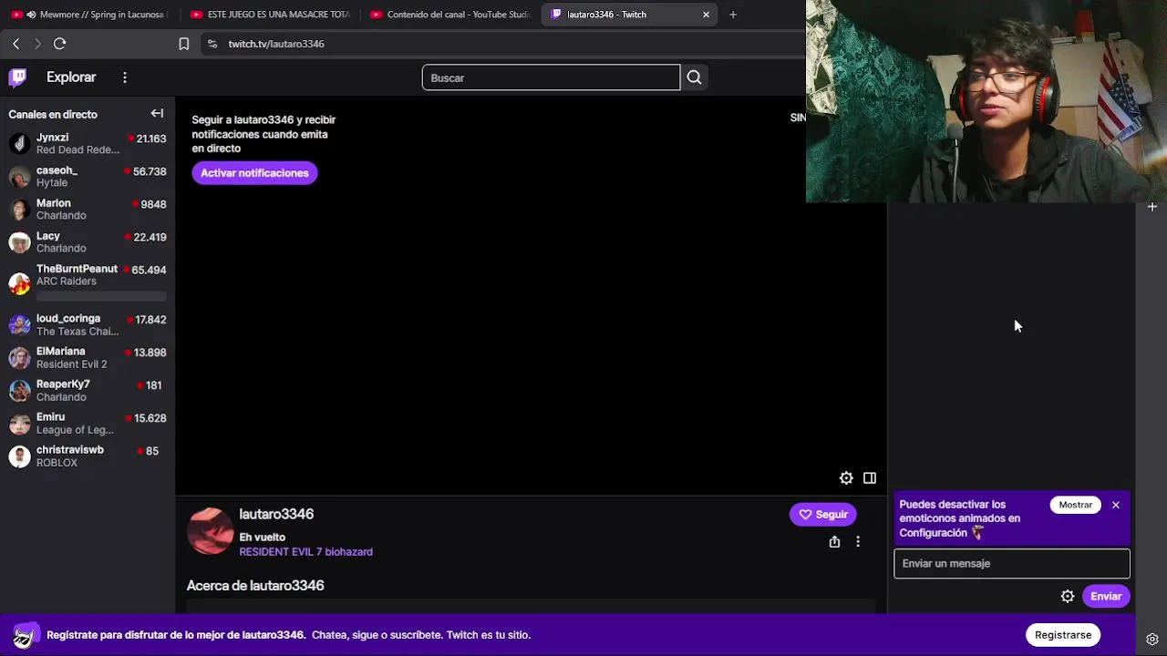Click Explorar in top navigation
Image resolution: width=1167 pixels, height=656 pixels.
(x=71, y=77)
